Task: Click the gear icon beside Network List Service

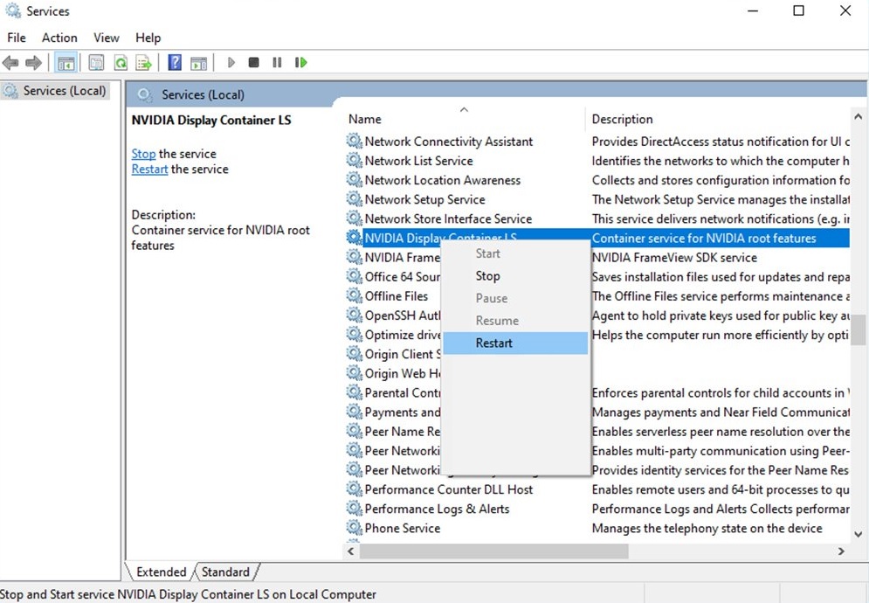Action: tap(354, 160)
